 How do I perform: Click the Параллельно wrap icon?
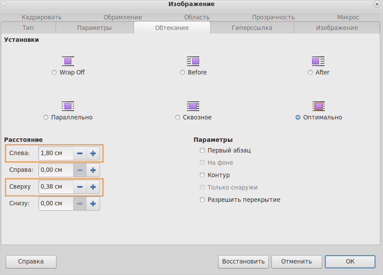click(x=68, y=106)
